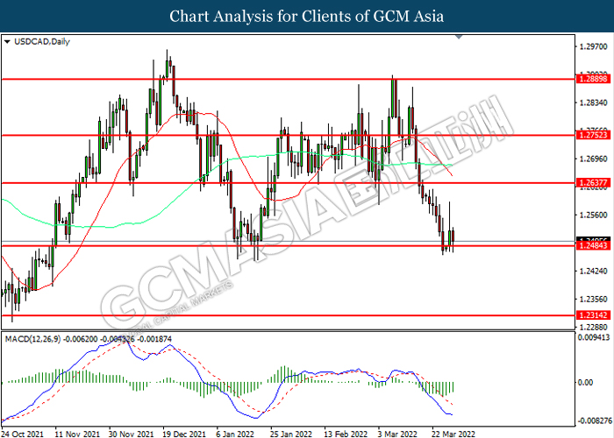The height and width of the screenshot is (438, 614).
Task: Click the MACD 0.00 zero level label
Action: point(585,382)
